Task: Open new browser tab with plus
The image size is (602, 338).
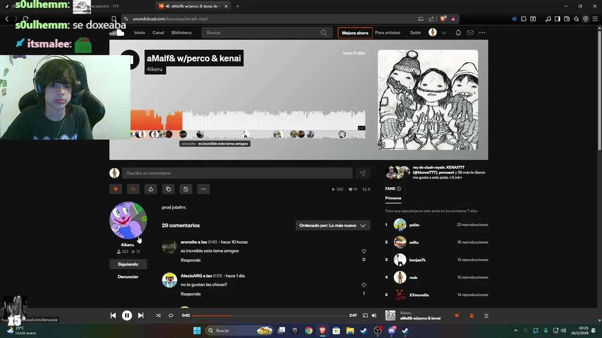Action: [237, 6]
